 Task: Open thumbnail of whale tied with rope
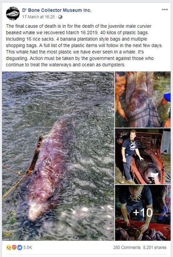point(143,100)
